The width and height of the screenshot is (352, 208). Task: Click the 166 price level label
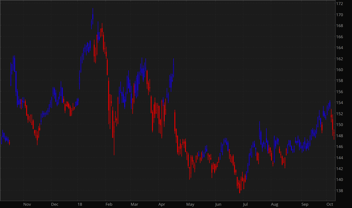(339, 37)
